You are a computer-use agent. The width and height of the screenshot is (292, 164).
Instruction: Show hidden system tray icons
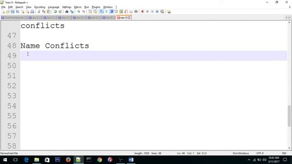[x=249, y=160]
